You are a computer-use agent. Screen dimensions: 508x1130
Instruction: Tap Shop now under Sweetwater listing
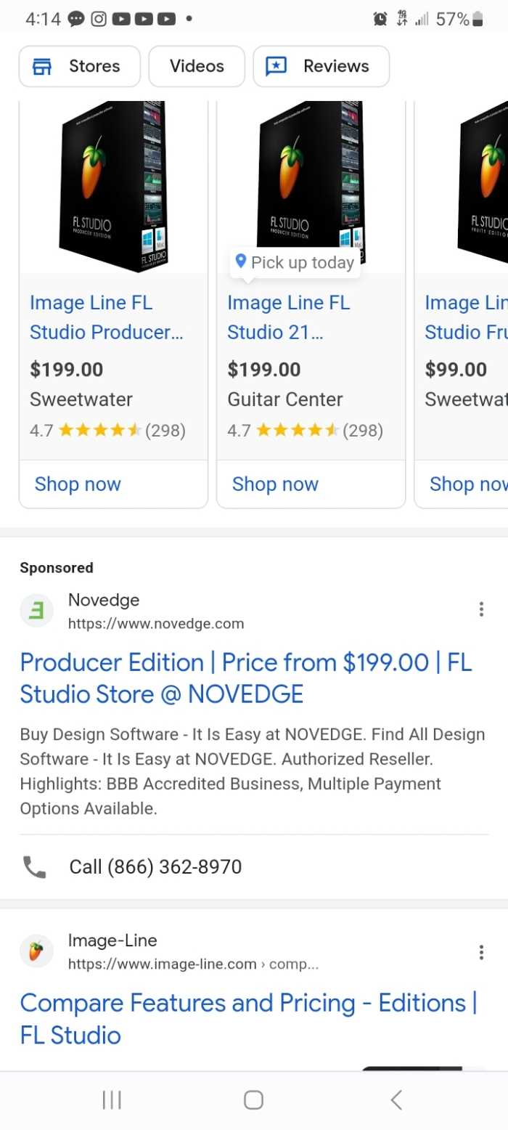(78, 484)
